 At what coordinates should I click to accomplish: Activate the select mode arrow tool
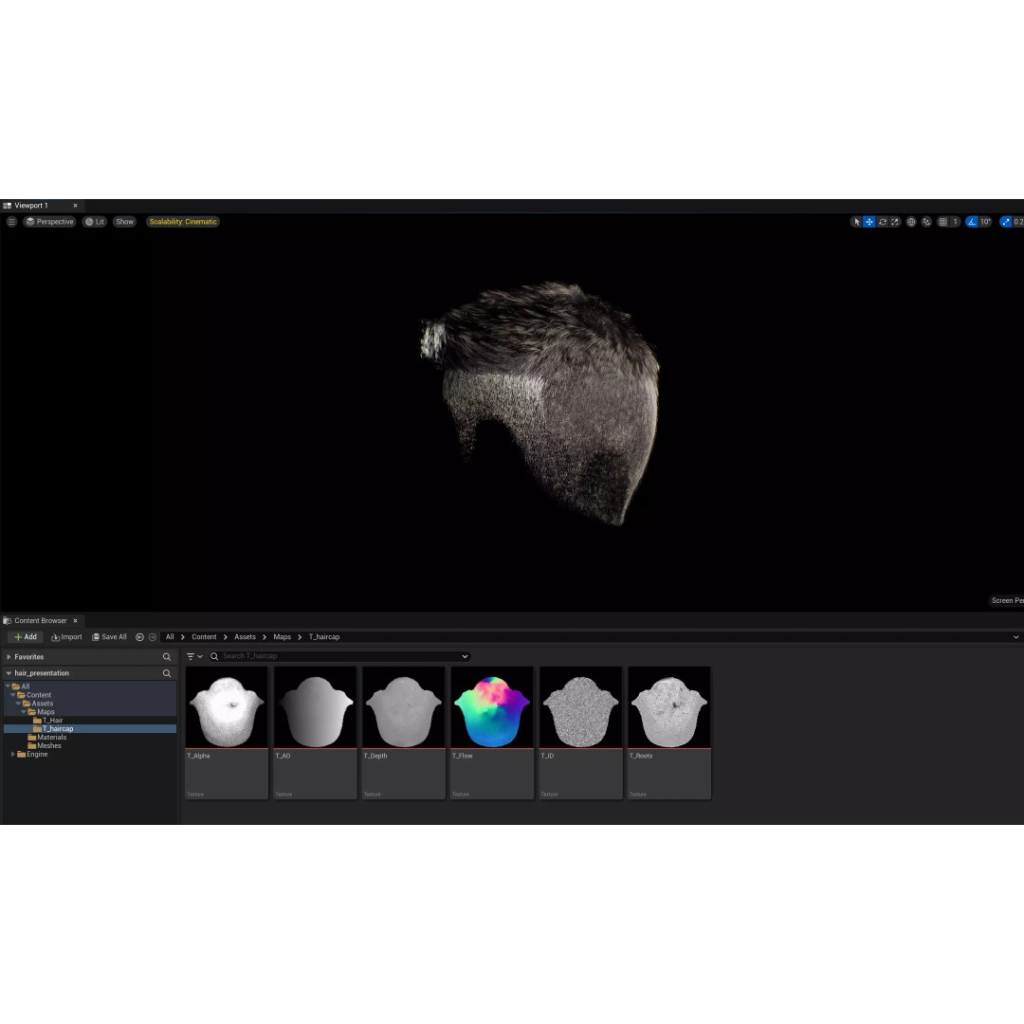[856, 222]
